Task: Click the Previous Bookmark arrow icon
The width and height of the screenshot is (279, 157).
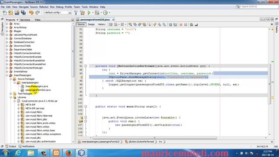Action: (x=155, y=24)
